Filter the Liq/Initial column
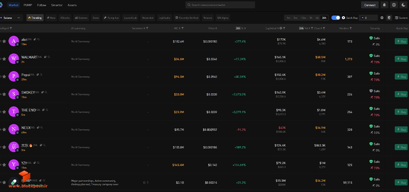The width and height of the screenshot is (409, 192). click(x=284, y=28)
